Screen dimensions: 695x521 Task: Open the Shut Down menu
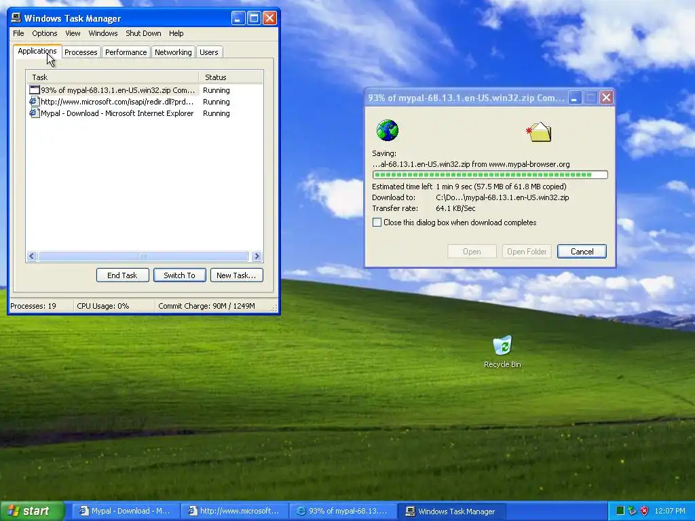(x=143, y=33)
